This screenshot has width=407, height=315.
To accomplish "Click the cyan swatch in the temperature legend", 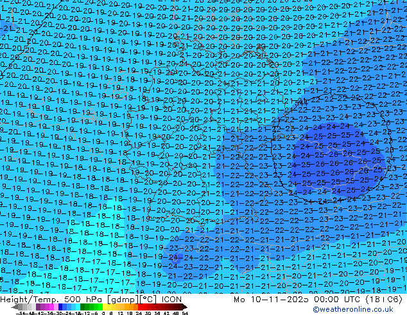I will (78, 307).
